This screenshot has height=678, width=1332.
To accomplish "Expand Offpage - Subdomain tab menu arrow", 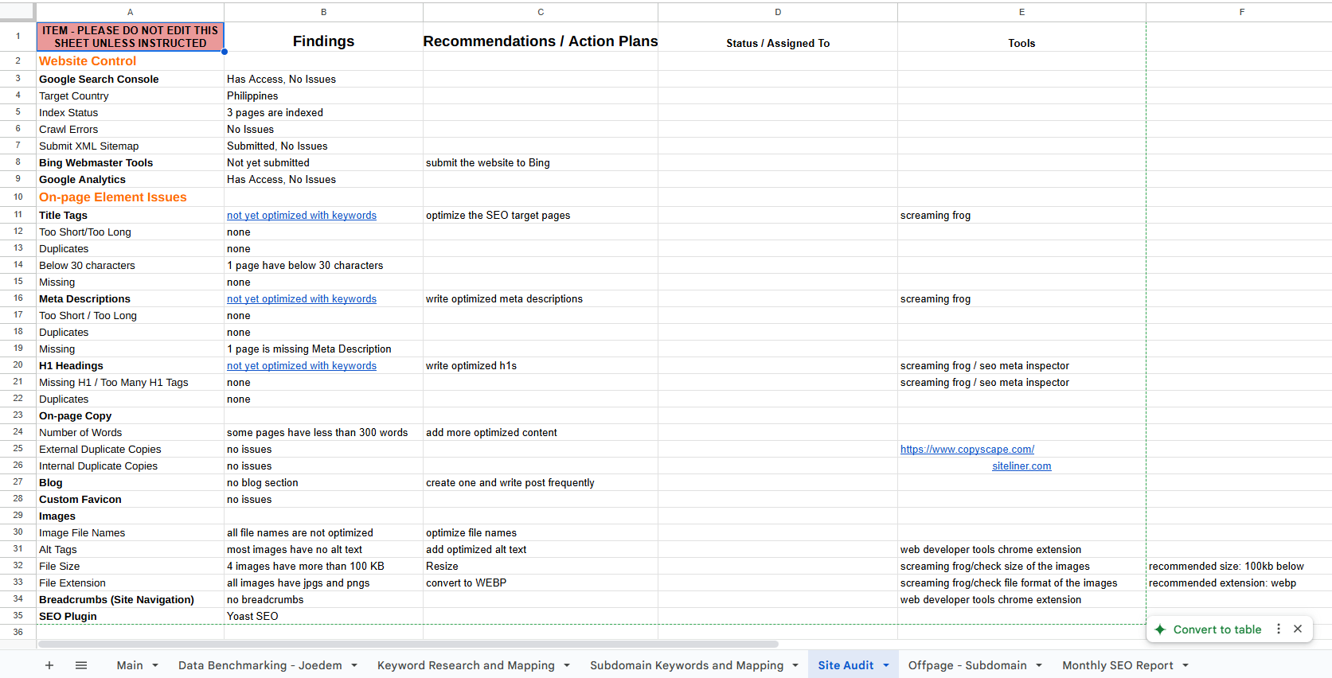I will (x=1039, y=665).
